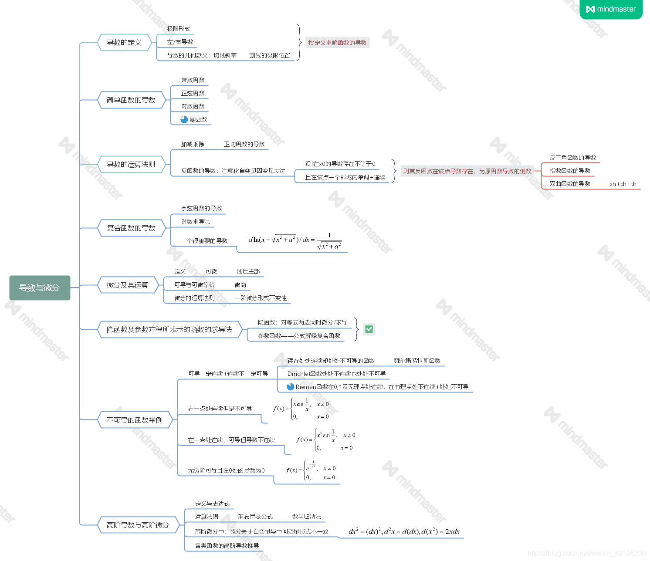Click the dx² = (dx)² formula

coord(404,531)
